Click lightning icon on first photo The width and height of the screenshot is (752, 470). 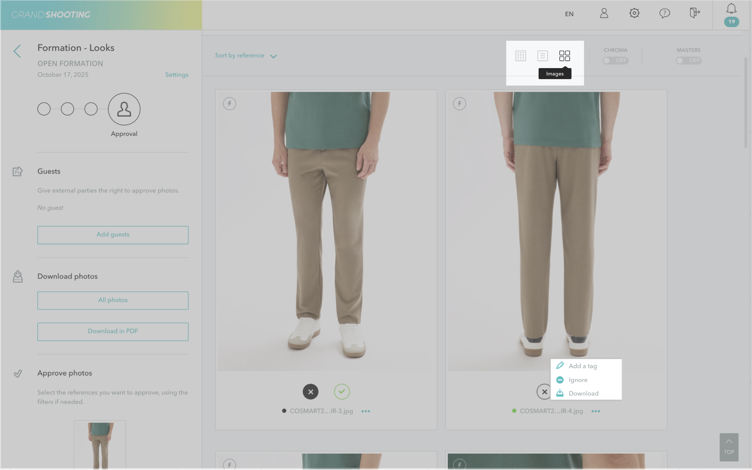click(229, 103)
